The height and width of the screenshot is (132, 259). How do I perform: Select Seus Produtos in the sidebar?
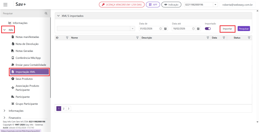point(24,79)
